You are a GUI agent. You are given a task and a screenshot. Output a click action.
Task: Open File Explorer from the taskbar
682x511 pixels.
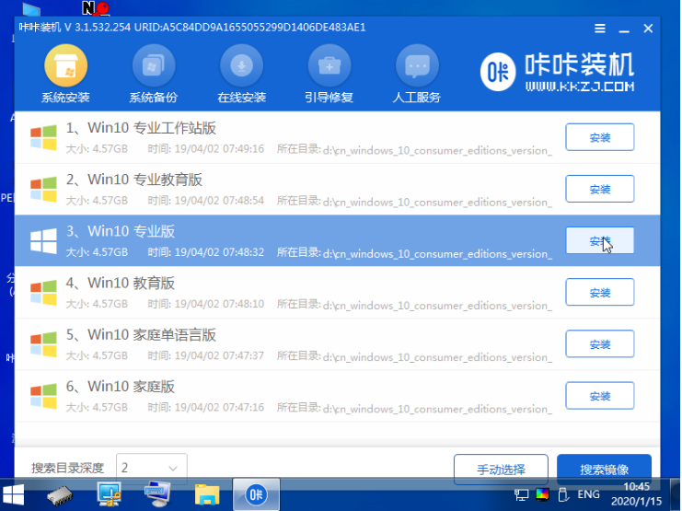pyautogui.click(x=208, y=494)
